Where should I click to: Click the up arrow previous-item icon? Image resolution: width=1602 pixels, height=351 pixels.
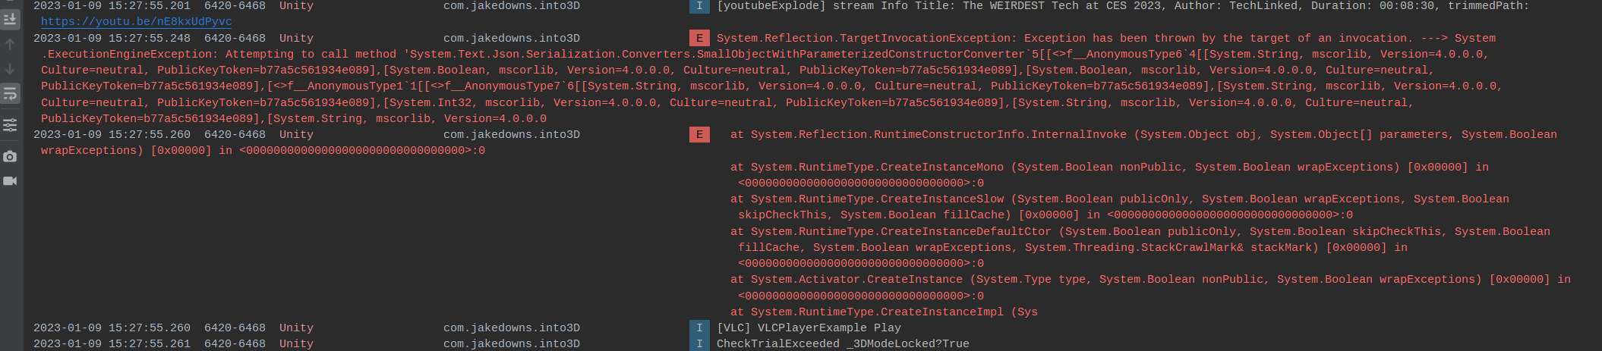coord(10,44)
